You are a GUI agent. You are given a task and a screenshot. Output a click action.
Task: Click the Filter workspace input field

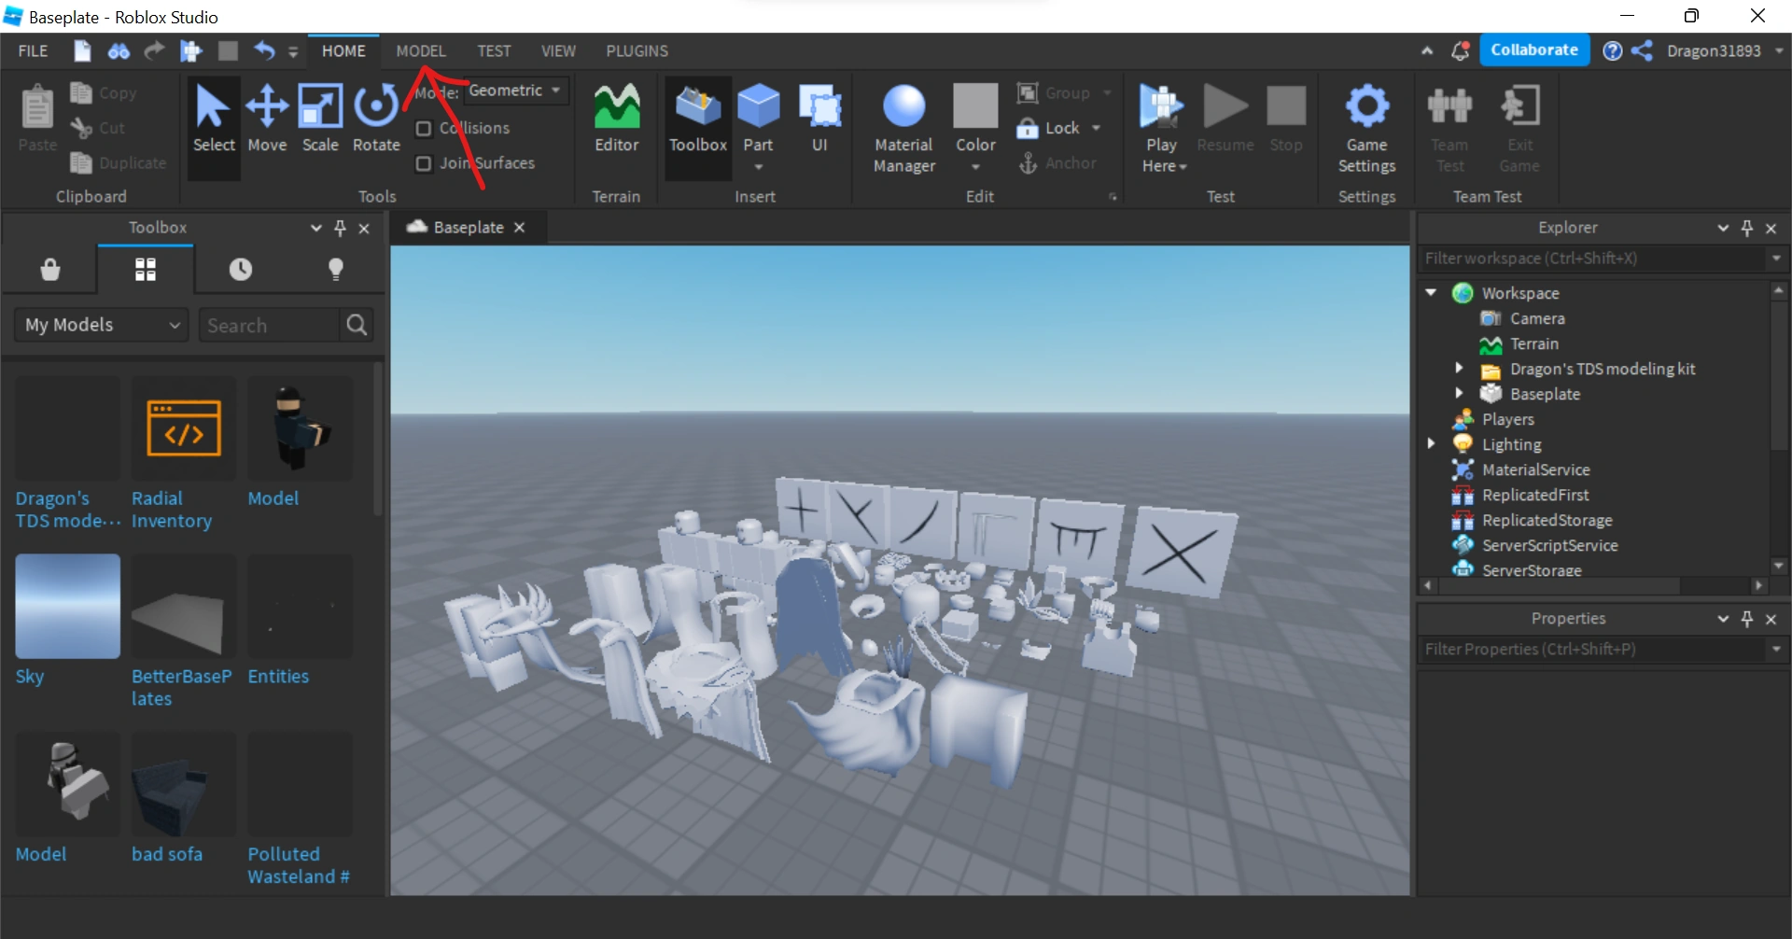[1593, 259]
